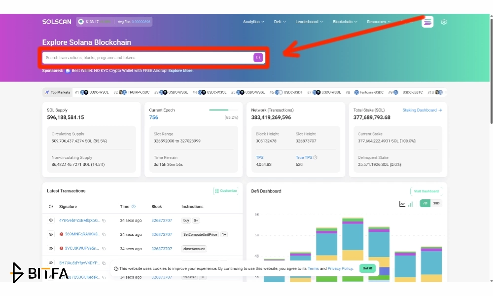Open the Privacy Policy link

pos(340,269)
